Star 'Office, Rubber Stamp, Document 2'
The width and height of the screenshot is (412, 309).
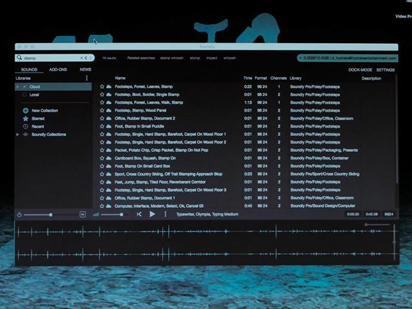pyautogui.click(x=102, y=118)
